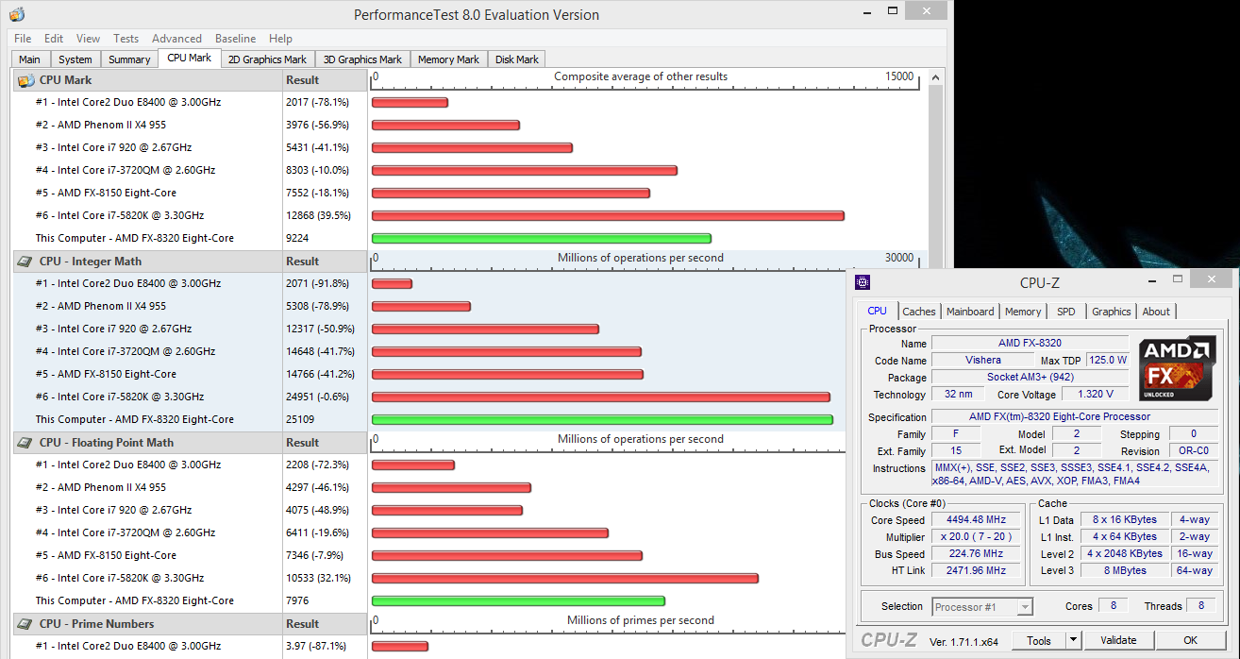
Task: Open the Baseline menu
Action: [x=235, y=39]
